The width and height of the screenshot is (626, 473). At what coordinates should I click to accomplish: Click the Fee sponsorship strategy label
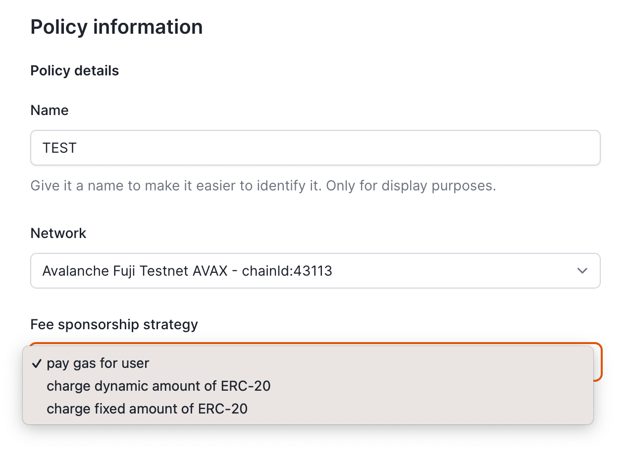[x=114, y=324]
